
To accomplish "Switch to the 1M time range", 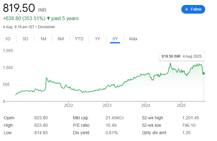I will (x=43, y=39).
